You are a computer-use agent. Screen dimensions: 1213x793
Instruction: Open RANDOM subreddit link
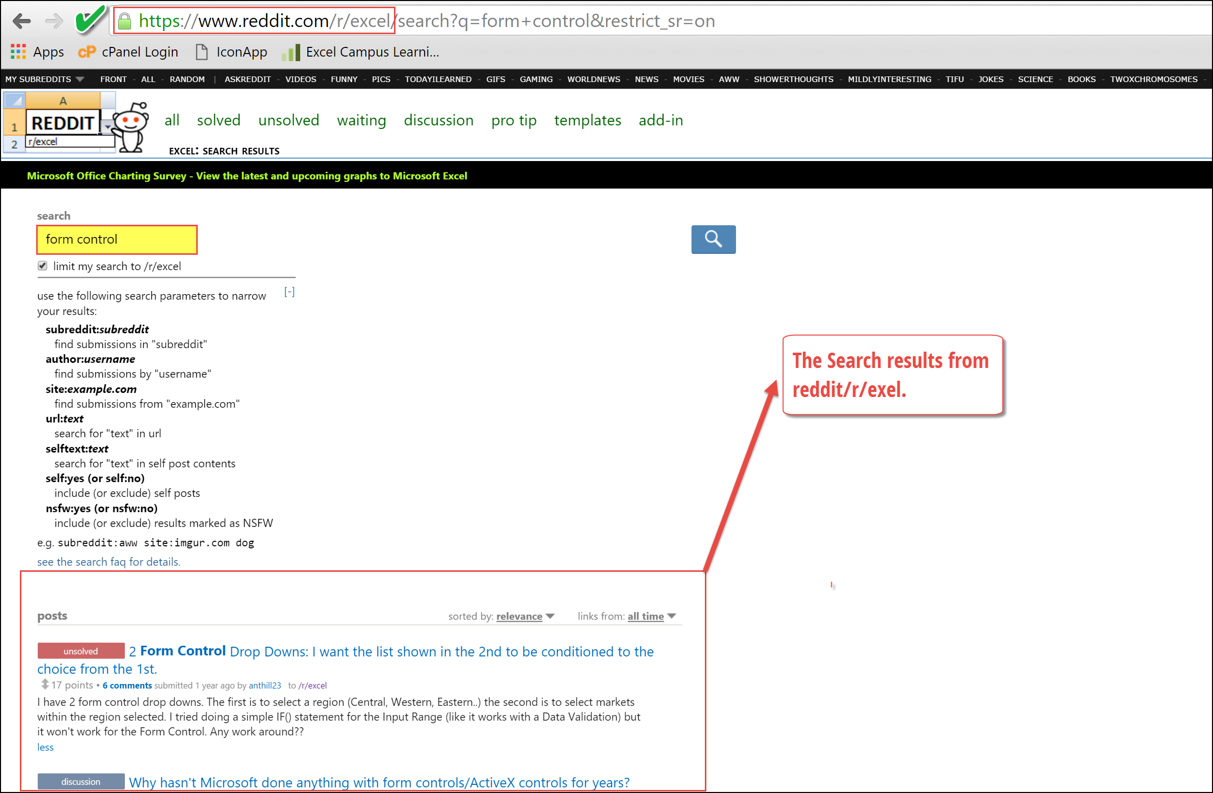(187, 79)
